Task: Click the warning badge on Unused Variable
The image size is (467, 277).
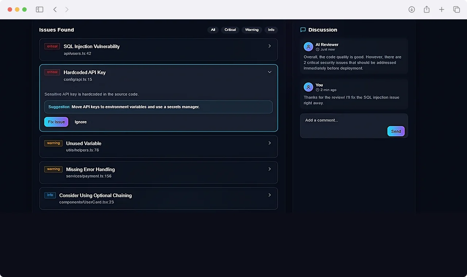Action: point(53,143)
